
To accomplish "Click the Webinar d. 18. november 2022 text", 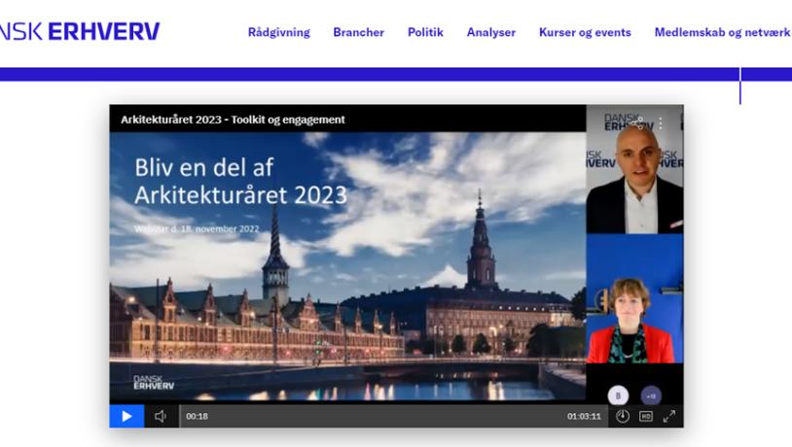I will tap(197, 228).
